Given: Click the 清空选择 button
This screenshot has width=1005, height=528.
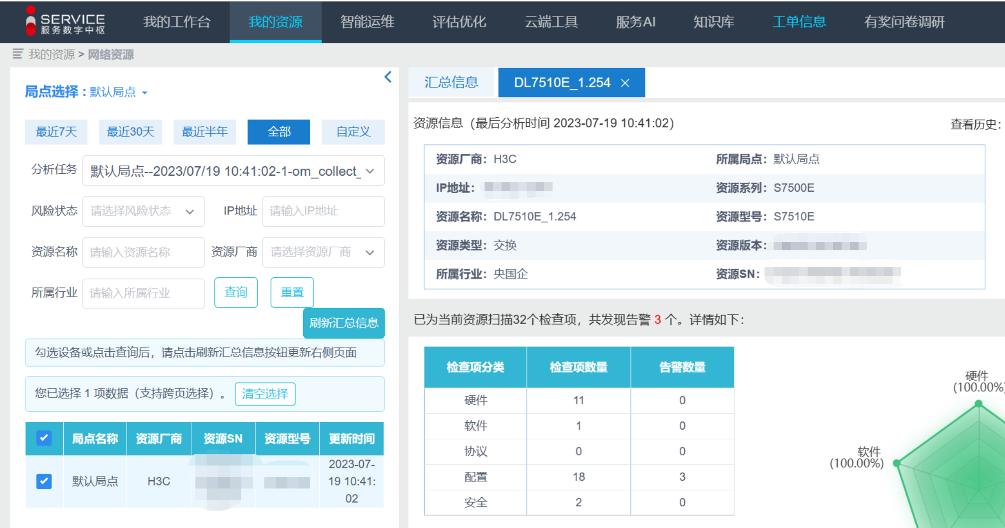Looking at the screenshot, I should 265,394.
